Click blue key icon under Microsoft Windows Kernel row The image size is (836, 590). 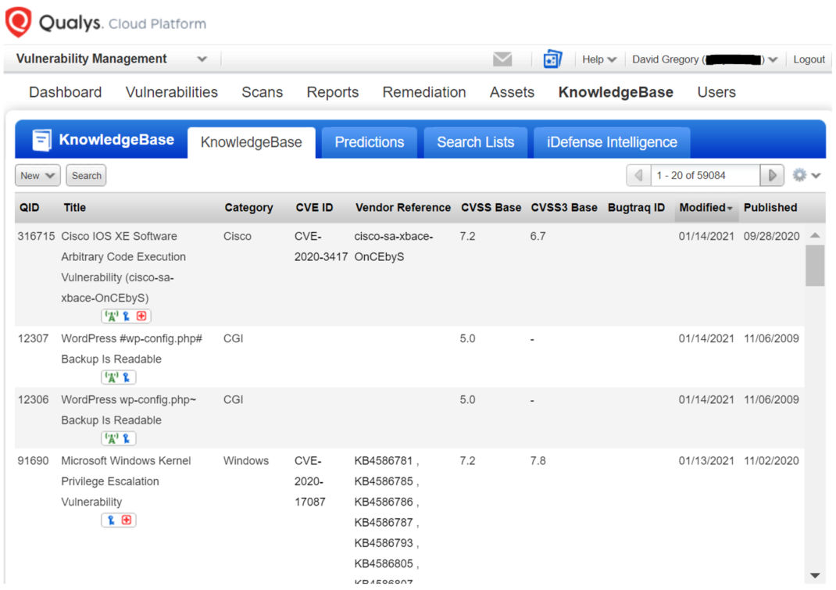111,520
